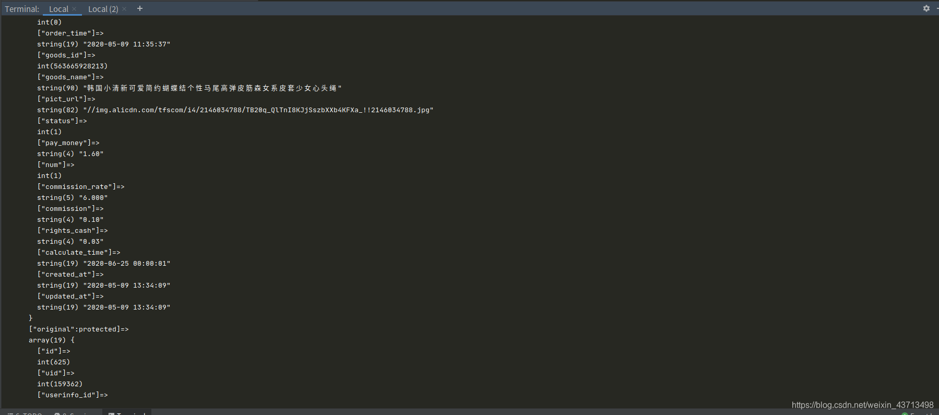Add a new terminal session tab
The height and width of the screenshot is (415, 939).
coord(140,8)
